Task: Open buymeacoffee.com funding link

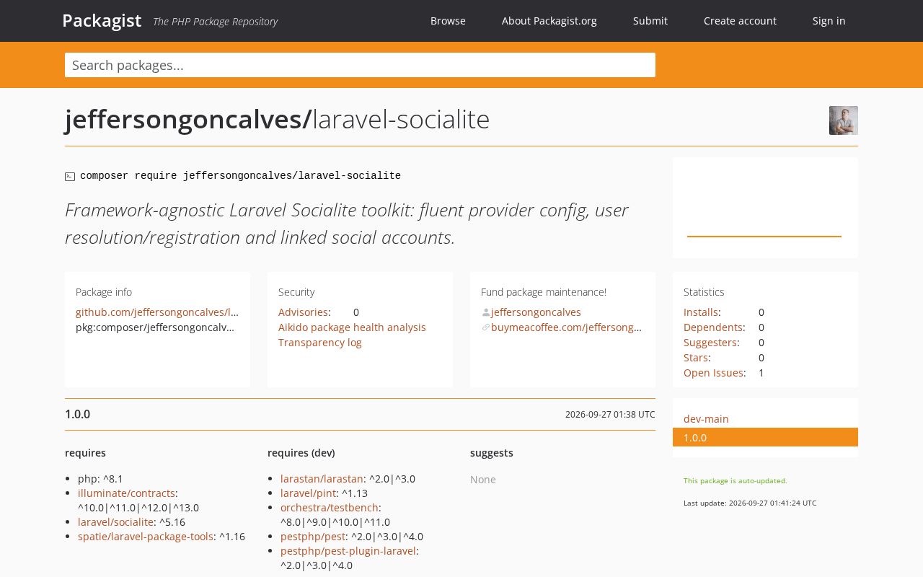Action: pyautogui.click(x=566, y=327)
